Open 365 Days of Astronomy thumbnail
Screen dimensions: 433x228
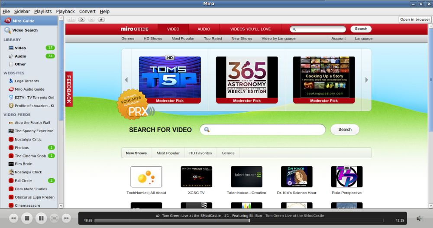tap(247, 80)
